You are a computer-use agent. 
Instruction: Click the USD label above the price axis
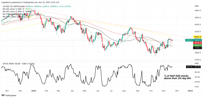(x=196, y=6)
